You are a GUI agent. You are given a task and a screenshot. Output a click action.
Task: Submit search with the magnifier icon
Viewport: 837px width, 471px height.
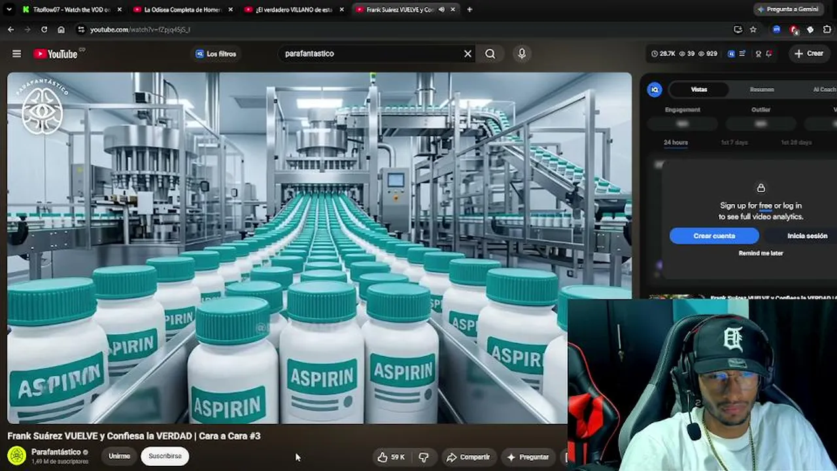(x=490, y=54)
